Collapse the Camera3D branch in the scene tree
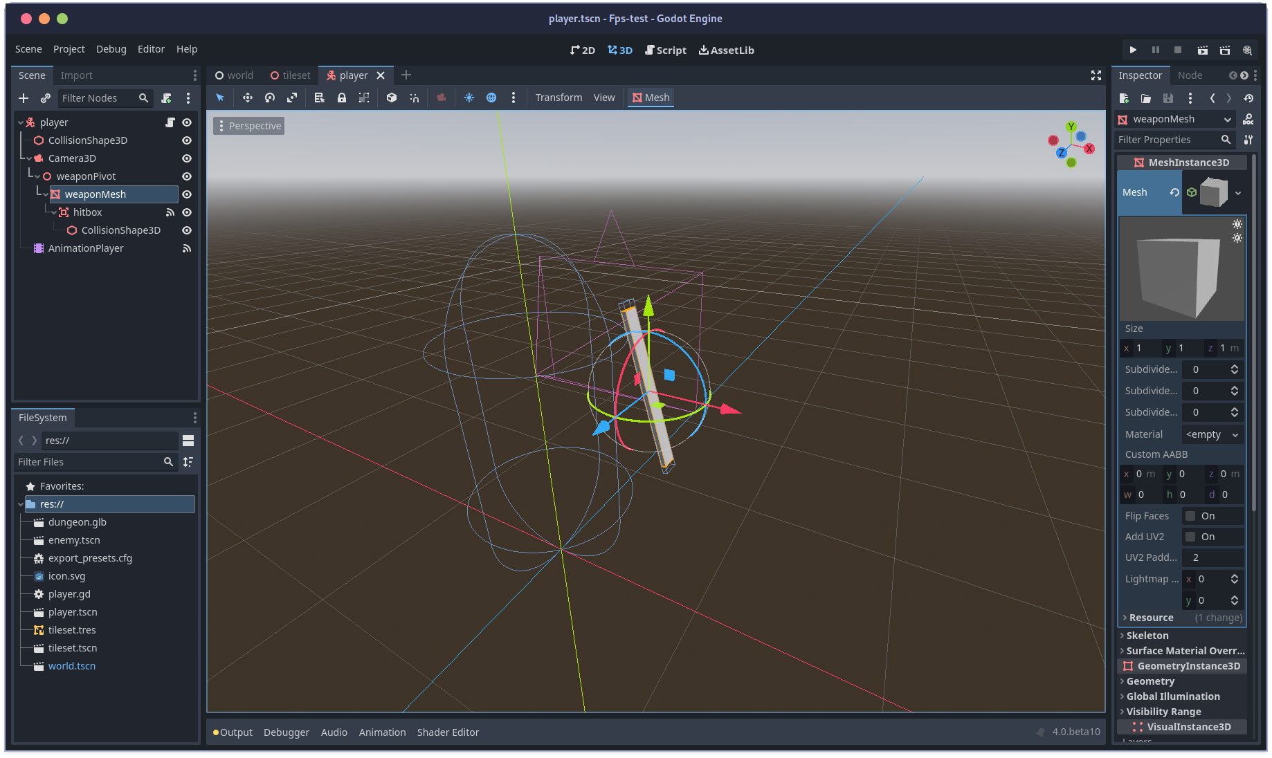 pos(28,158)
